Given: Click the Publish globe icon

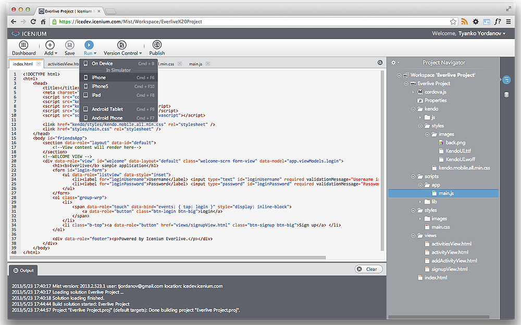Looking at the screenshot, I should pos(157,44).
